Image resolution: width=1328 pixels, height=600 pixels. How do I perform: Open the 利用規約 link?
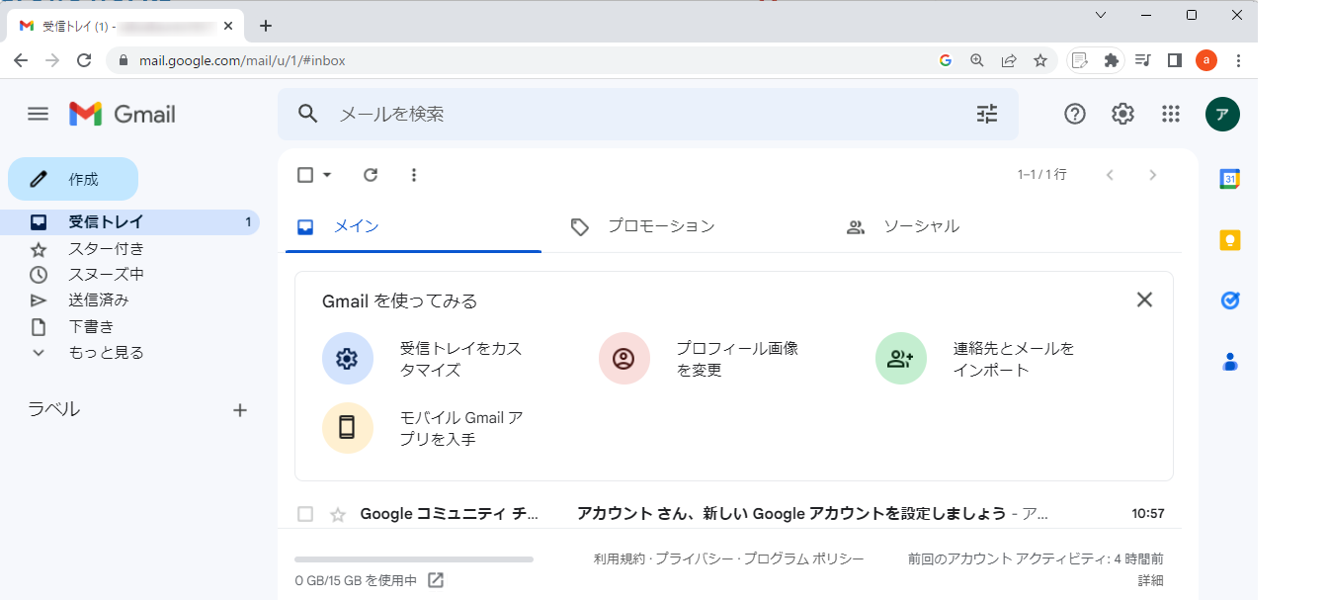[620, 559]
